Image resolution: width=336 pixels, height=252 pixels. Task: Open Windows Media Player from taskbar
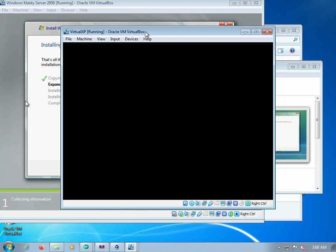click(x=72, y=247)
